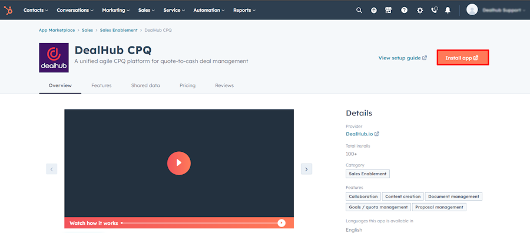Viewport: 530px width, 233px height.
Task: Click the Goals / quota management tag
Action: coord(378,207)
